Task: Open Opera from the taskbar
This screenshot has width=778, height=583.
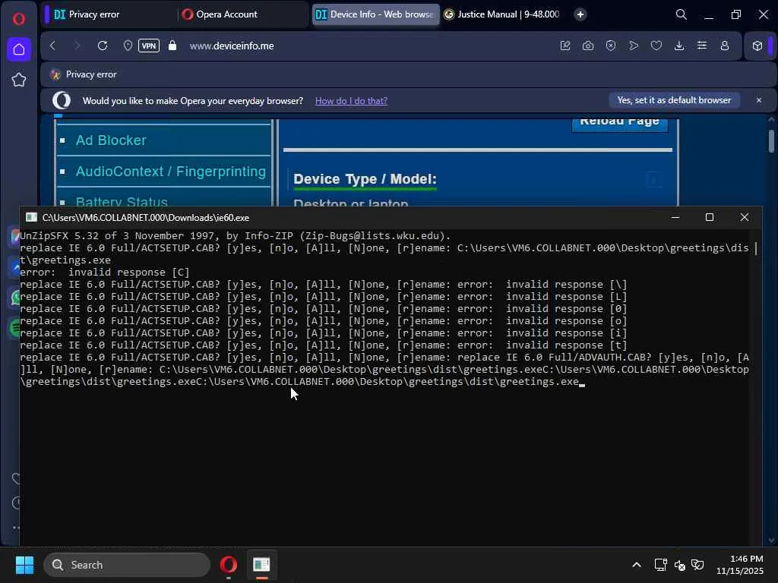Action: pos(228,565)
